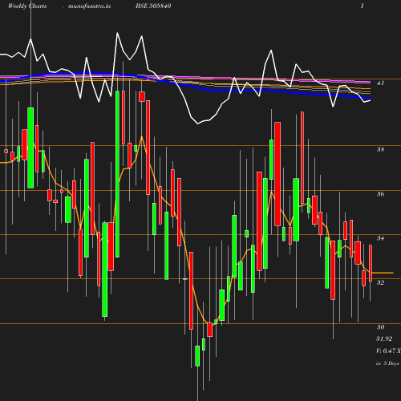Click the 'munafasutra.in' label
401x401 pixels.
(89, 6)
